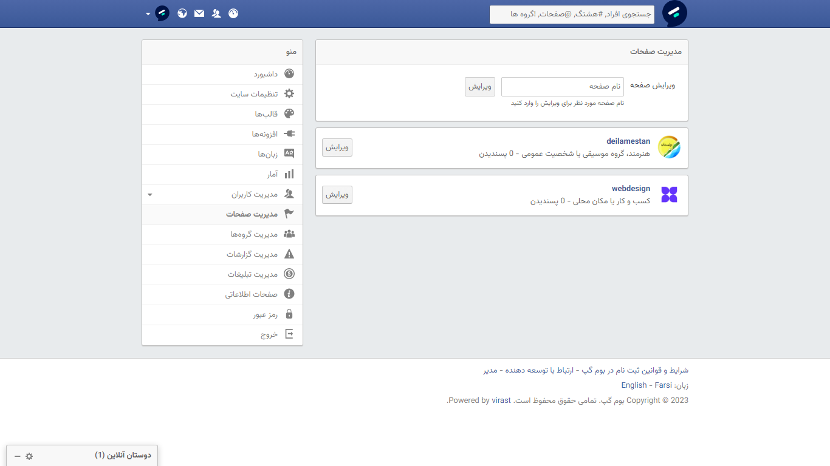Viewport: 830px width, 466px height.
Task: Focus the نام صفحه input field
Action: (x=563, y=87)
